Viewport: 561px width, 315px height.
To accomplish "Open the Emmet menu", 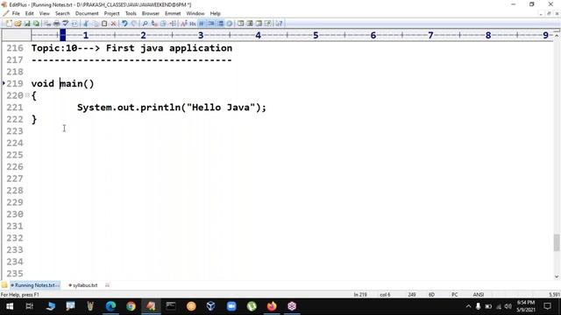I will (x=173, y=13).
